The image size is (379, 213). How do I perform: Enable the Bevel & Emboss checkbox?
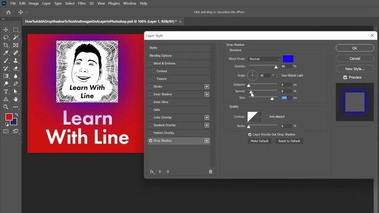(151, 63)
